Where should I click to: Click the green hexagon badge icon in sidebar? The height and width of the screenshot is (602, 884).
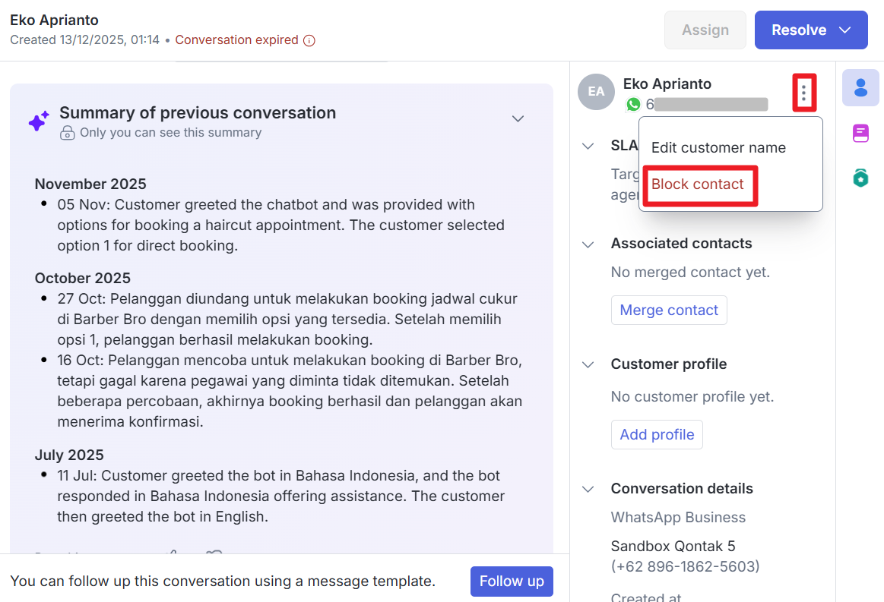(860, 178)
